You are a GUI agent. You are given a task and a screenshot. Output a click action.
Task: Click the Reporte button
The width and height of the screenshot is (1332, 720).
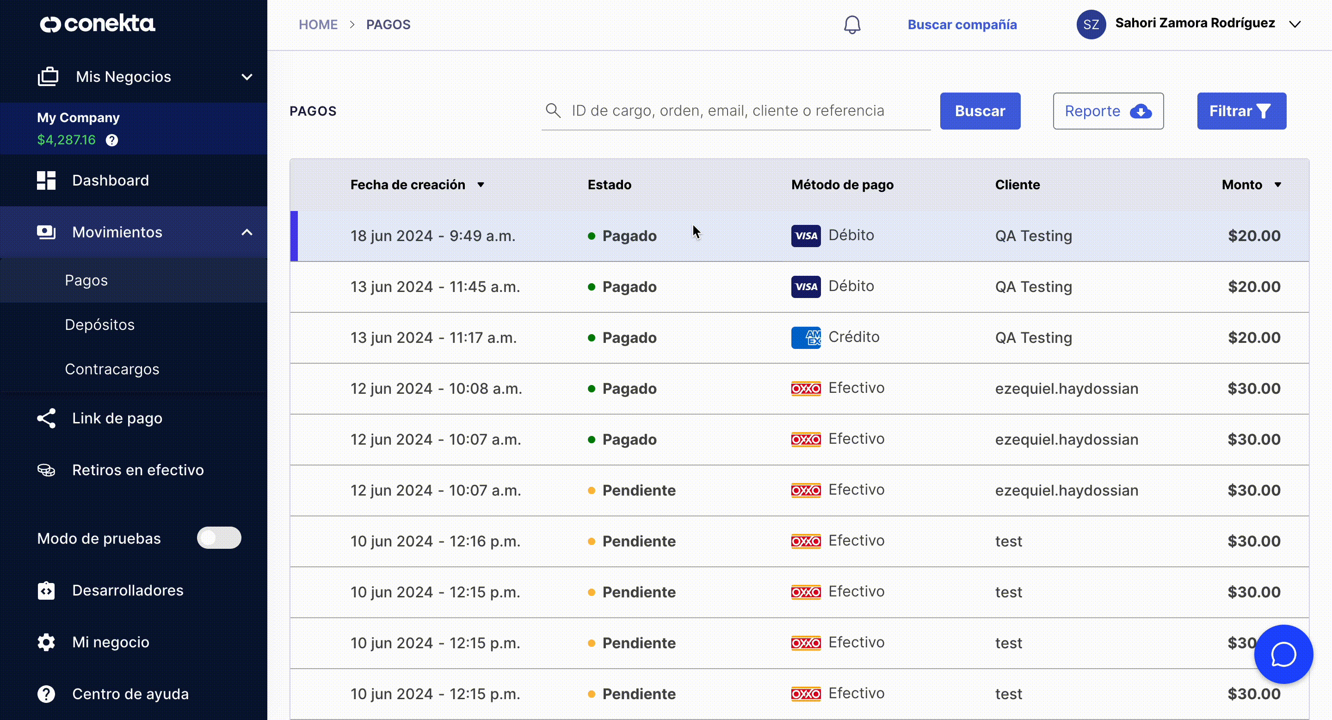(x=1108, y=111)
